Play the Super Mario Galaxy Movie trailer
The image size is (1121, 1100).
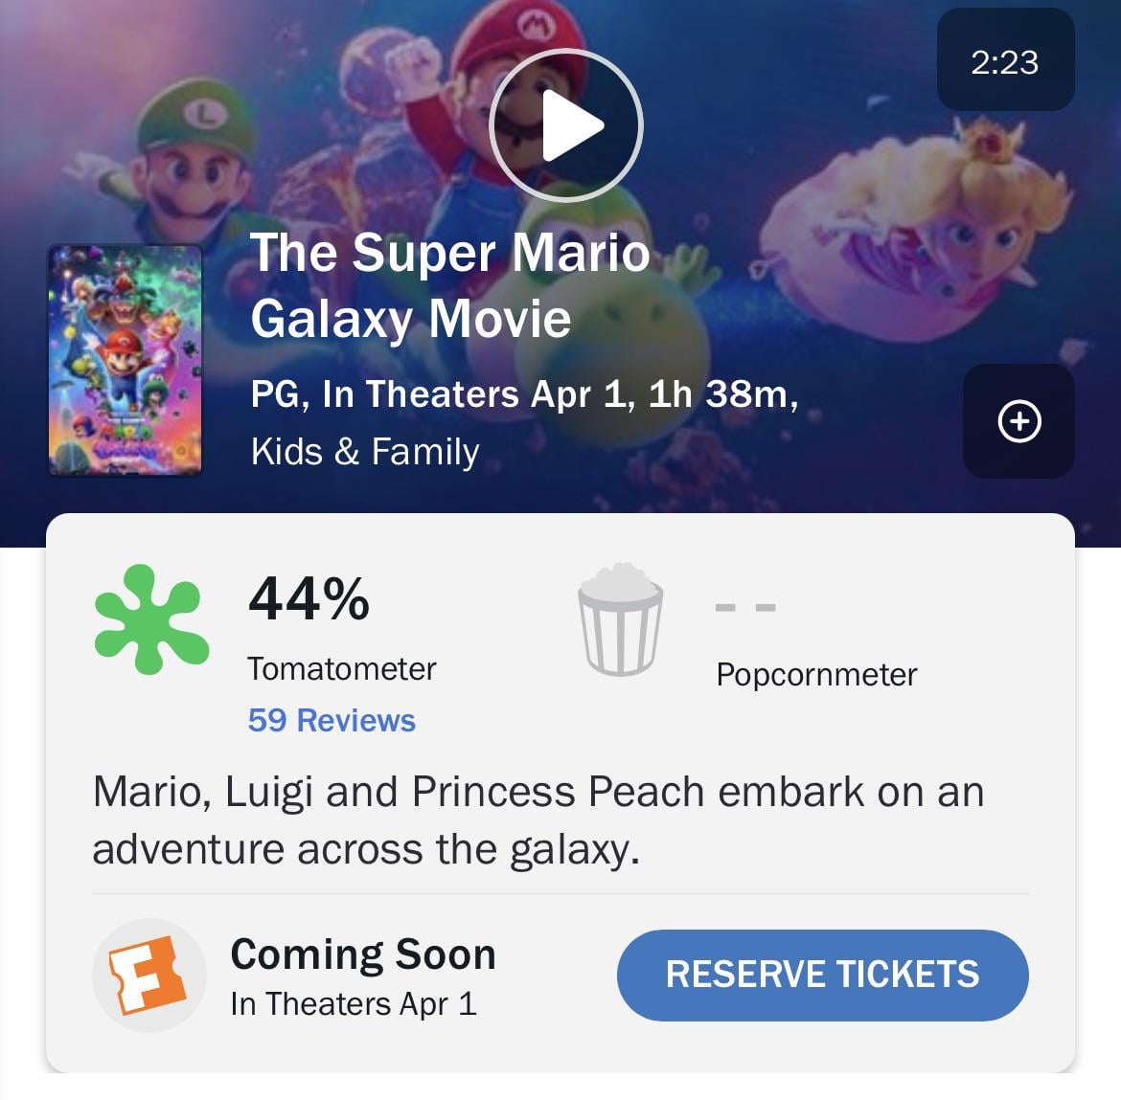click(x=565, y=125)
